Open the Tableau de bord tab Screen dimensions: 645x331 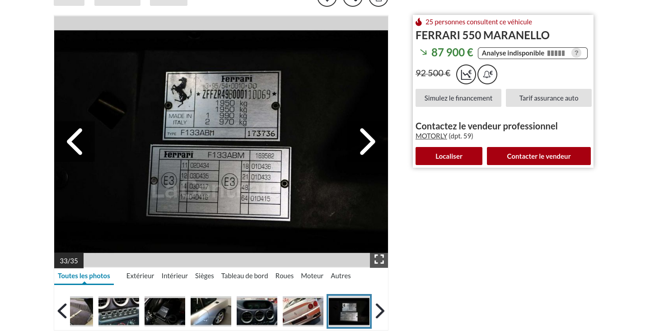244,276
